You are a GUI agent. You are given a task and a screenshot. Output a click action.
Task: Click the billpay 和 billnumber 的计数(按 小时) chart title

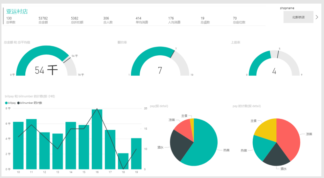pos(30,96)
